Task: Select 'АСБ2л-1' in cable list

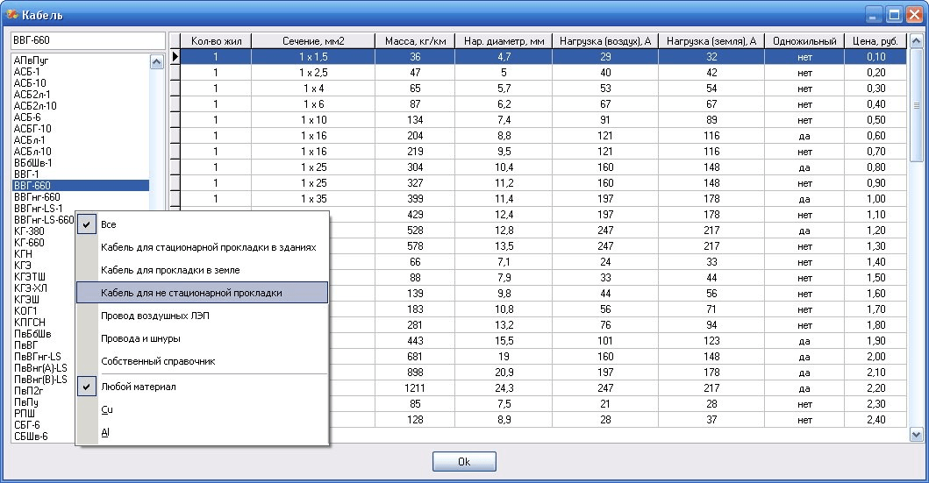Action: click(x=32, y=94)
